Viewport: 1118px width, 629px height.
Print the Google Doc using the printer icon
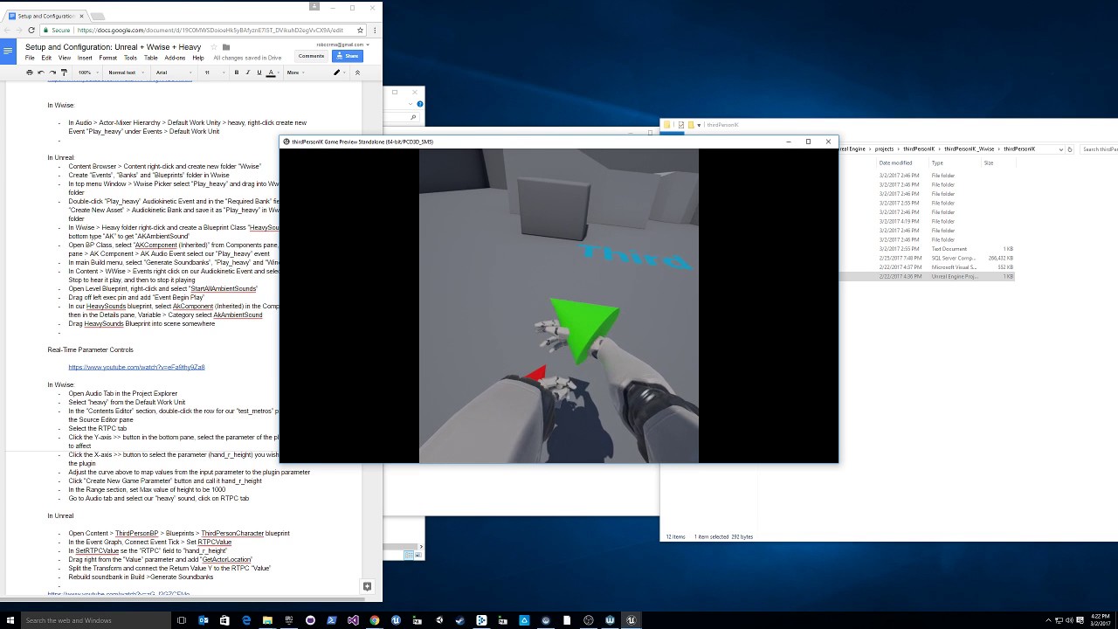coord(30,73)
